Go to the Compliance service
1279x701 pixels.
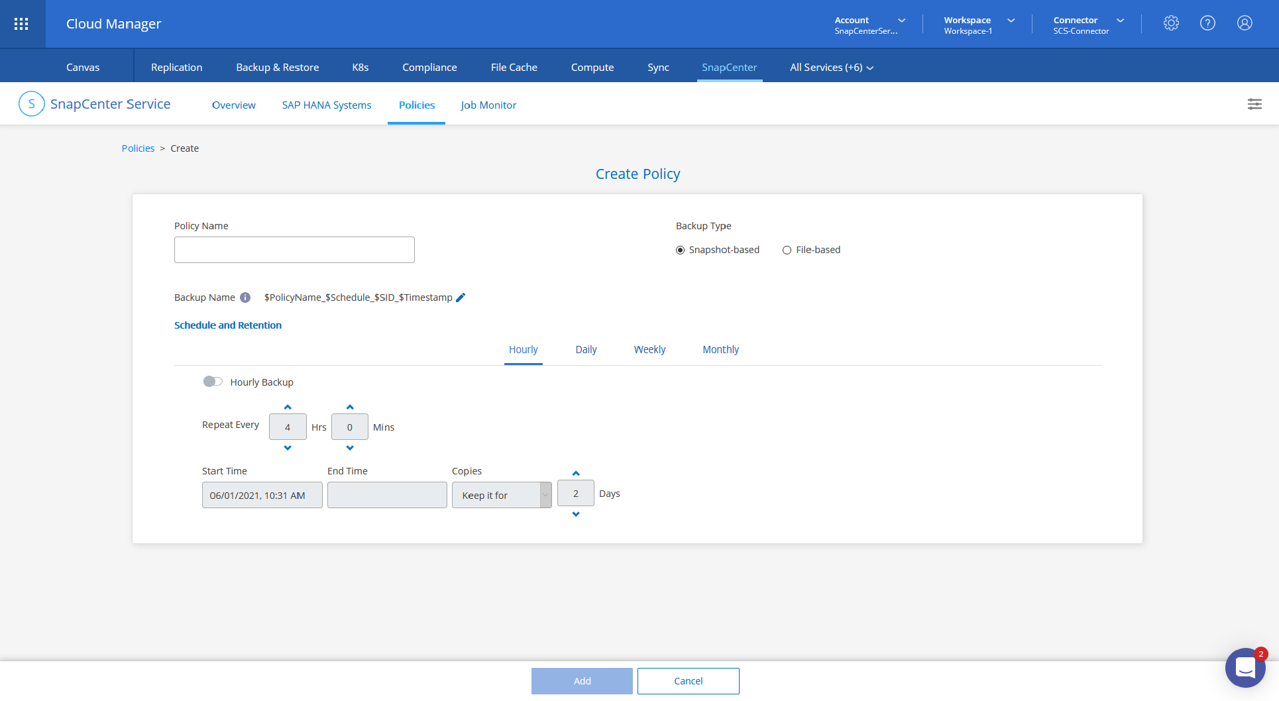pyautogui.click(x=429, y=68)
